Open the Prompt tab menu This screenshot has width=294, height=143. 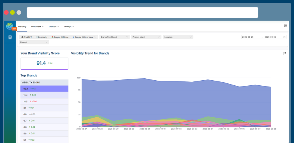(x=69, y=26)
